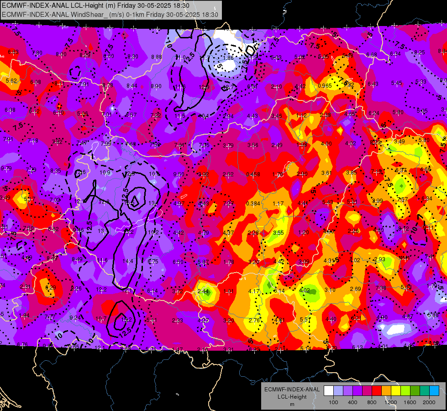Click the value 1.86 in the white area

(228, 58)
